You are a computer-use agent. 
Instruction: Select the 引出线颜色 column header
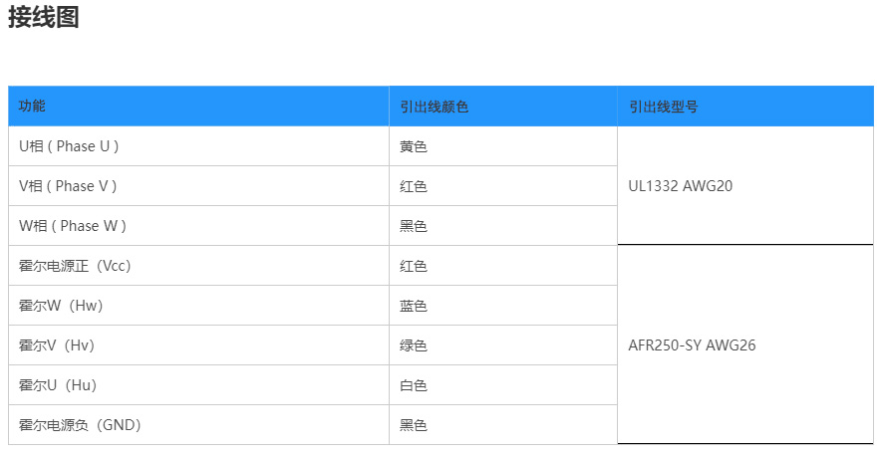(x=434, y=107)
